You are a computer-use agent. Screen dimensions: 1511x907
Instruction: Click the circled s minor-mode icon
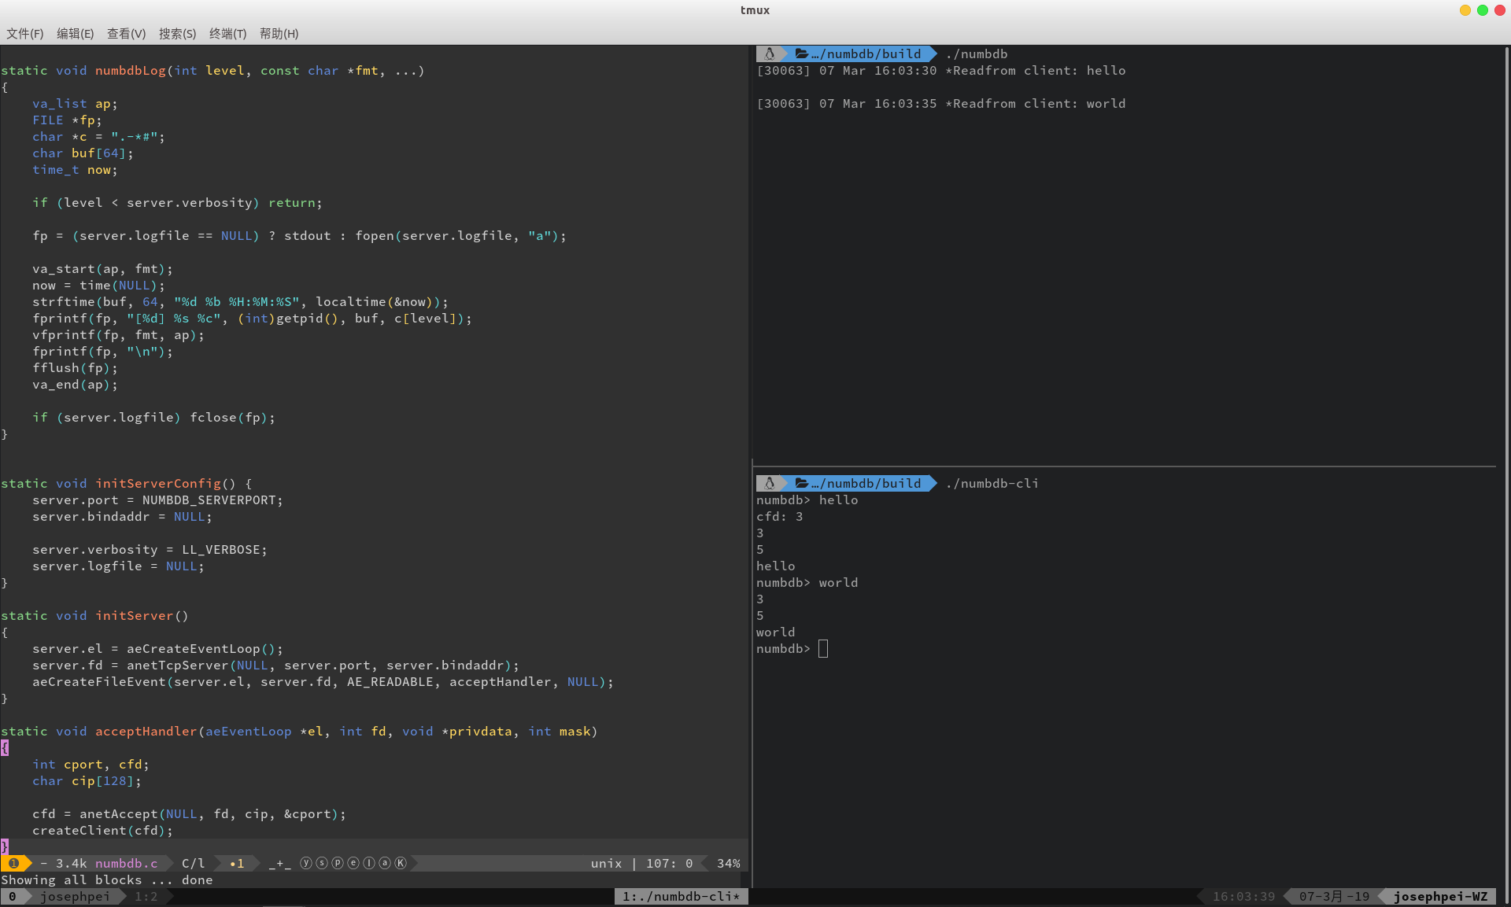click(322, 863)
